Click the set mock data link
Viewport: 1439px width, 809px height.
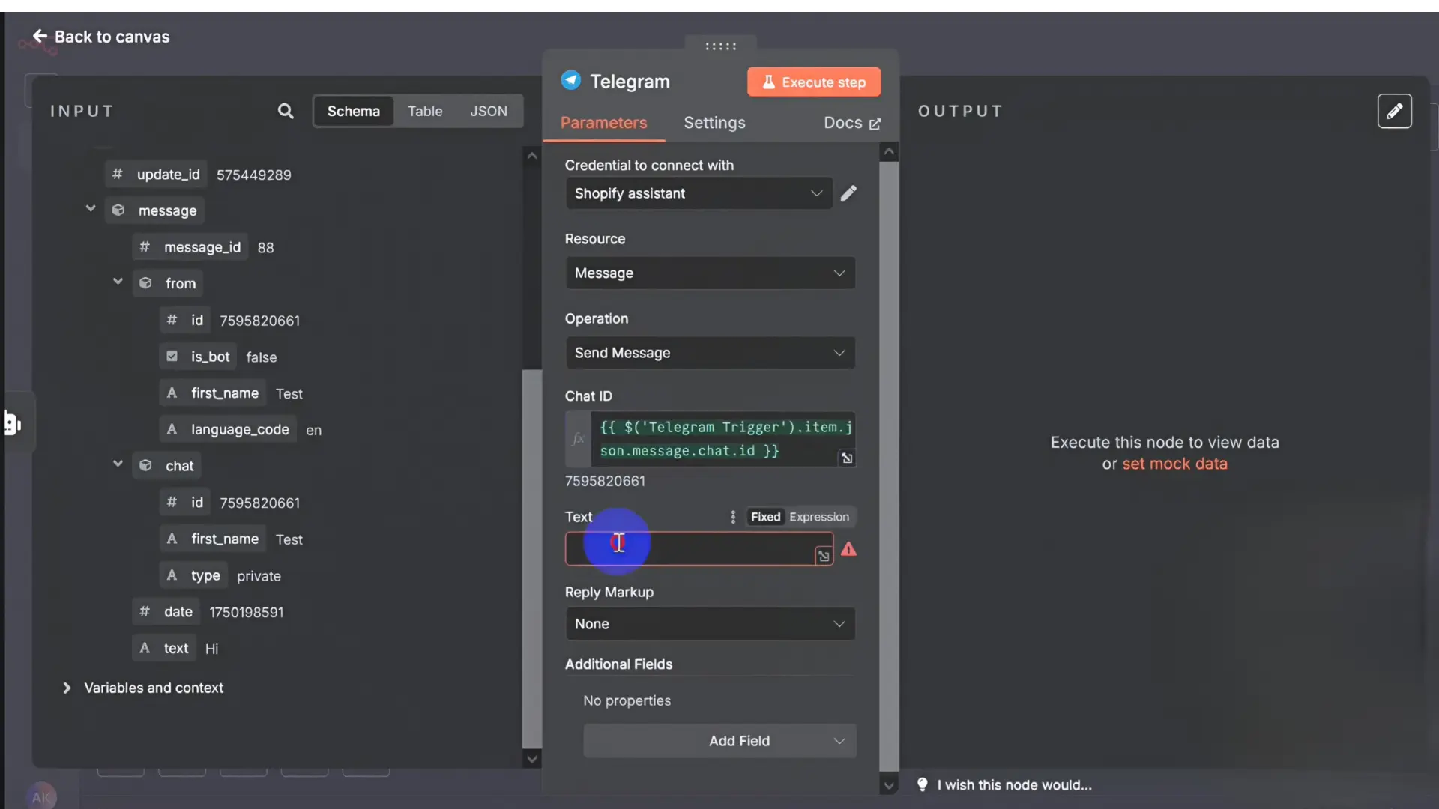pos(1174,464)
